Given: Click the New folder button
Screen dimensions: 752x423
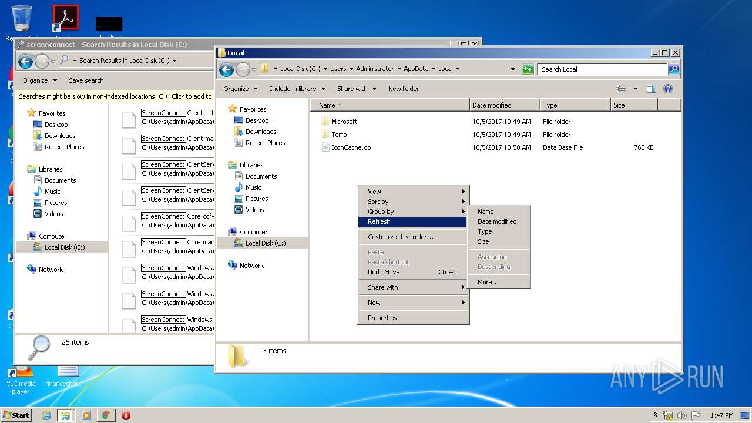Looking at the screenshot, I should point(404,89).
